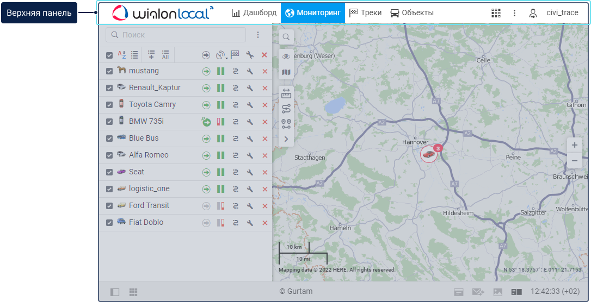Toggle the map visibility eye icon
The height and width of the screenshot is (302, 591).
point(286,56)
